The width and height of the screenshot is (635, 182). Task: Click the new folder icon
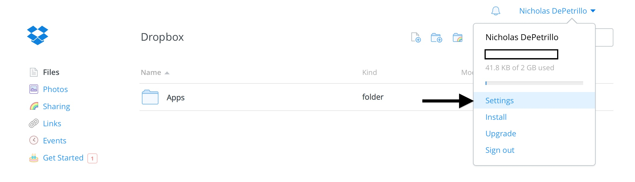[436, 38]
